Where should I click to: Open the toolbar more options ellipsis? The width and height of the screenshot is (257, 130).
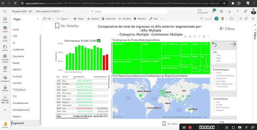162,19
